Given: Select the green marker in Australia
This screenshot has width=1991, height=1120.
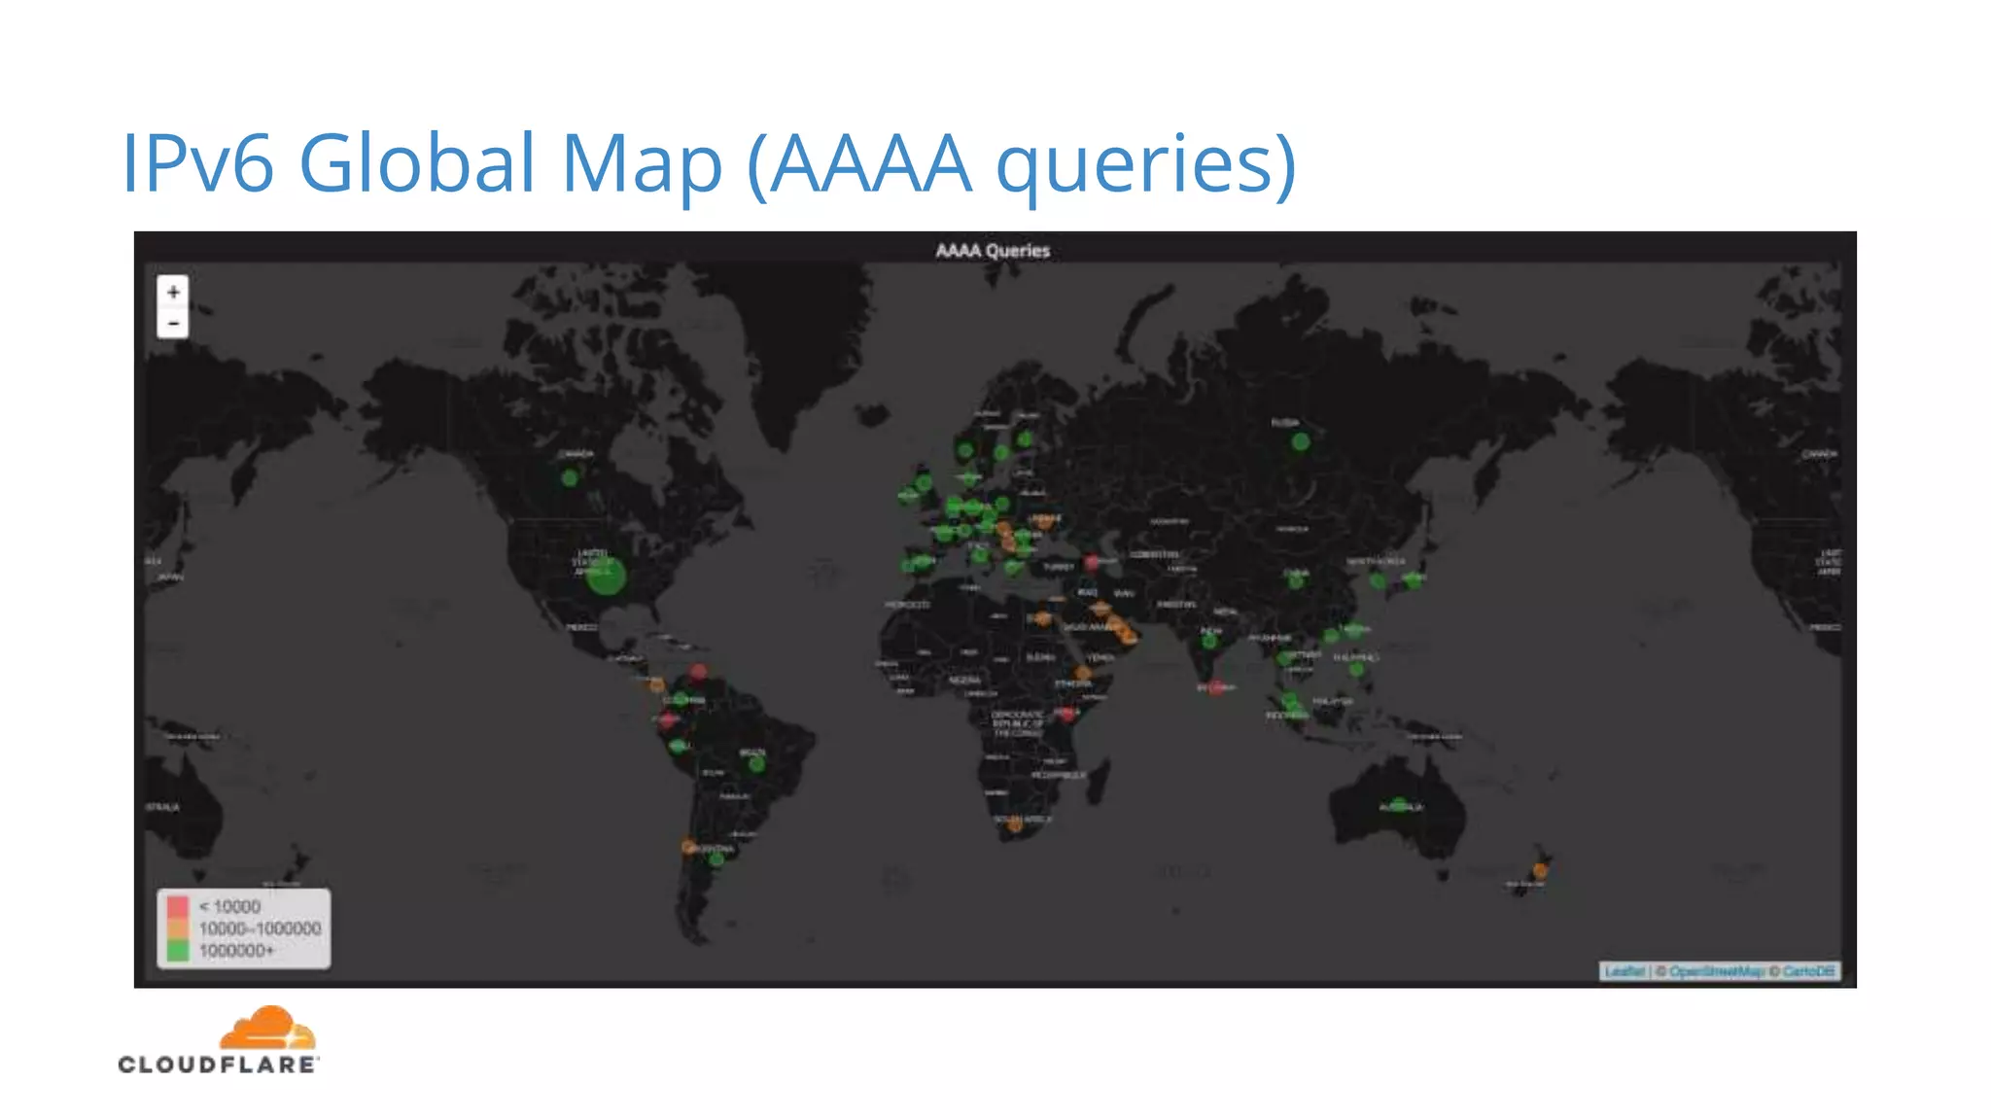Looking at the screenshot, I should [1399, 805].
